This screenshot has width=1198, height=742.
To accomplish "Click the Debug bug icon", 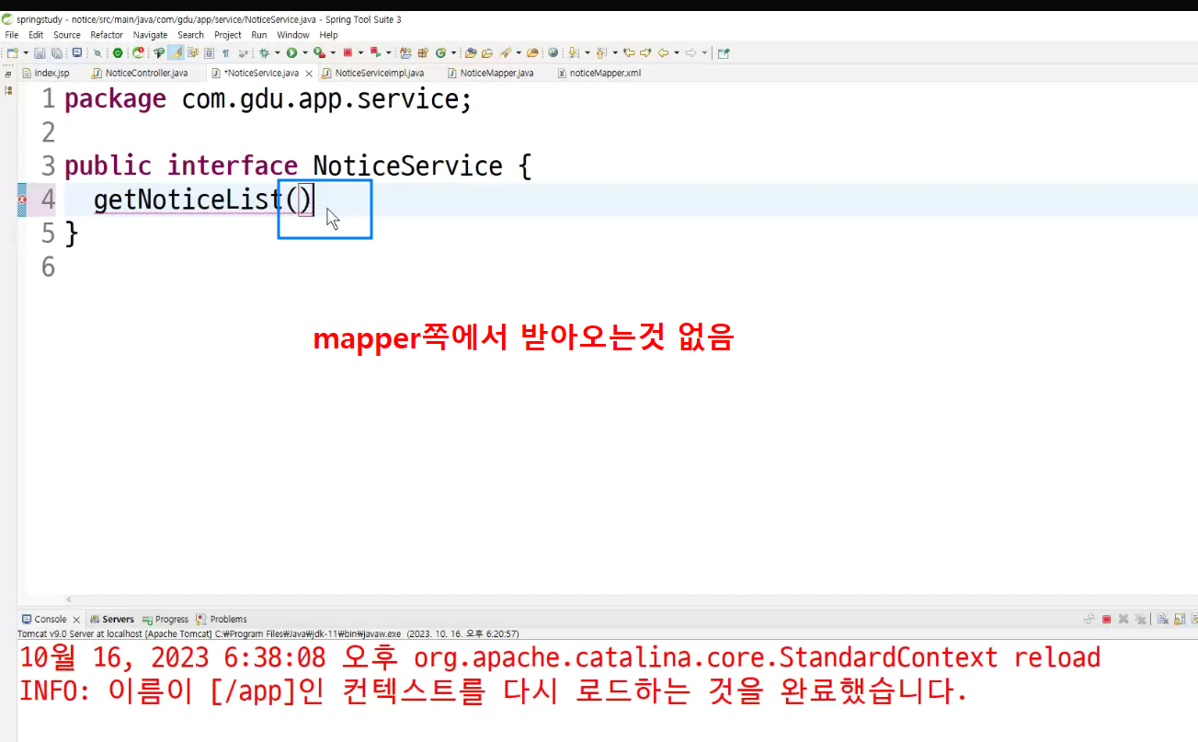I will [264, 53].
